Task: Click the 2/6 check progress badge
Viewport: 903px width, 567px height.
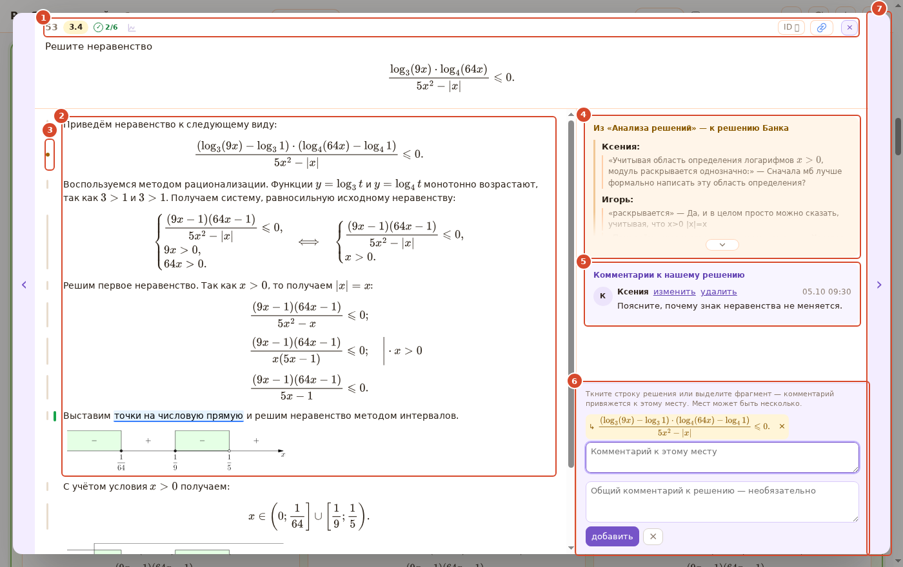Action: 106,28
